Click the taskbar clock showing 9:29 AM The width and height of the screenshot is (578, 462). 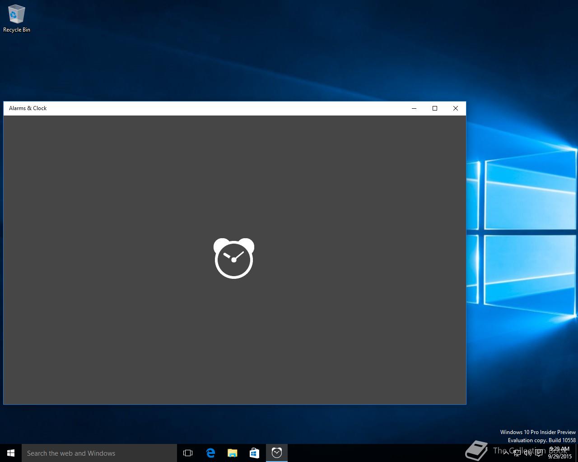559,453
